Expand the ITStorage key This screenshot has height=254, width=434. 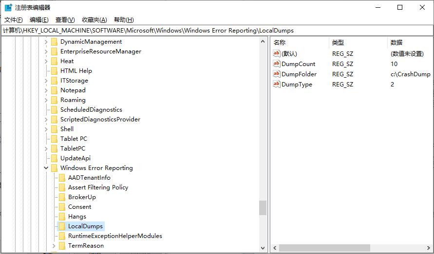pos(46,81)
